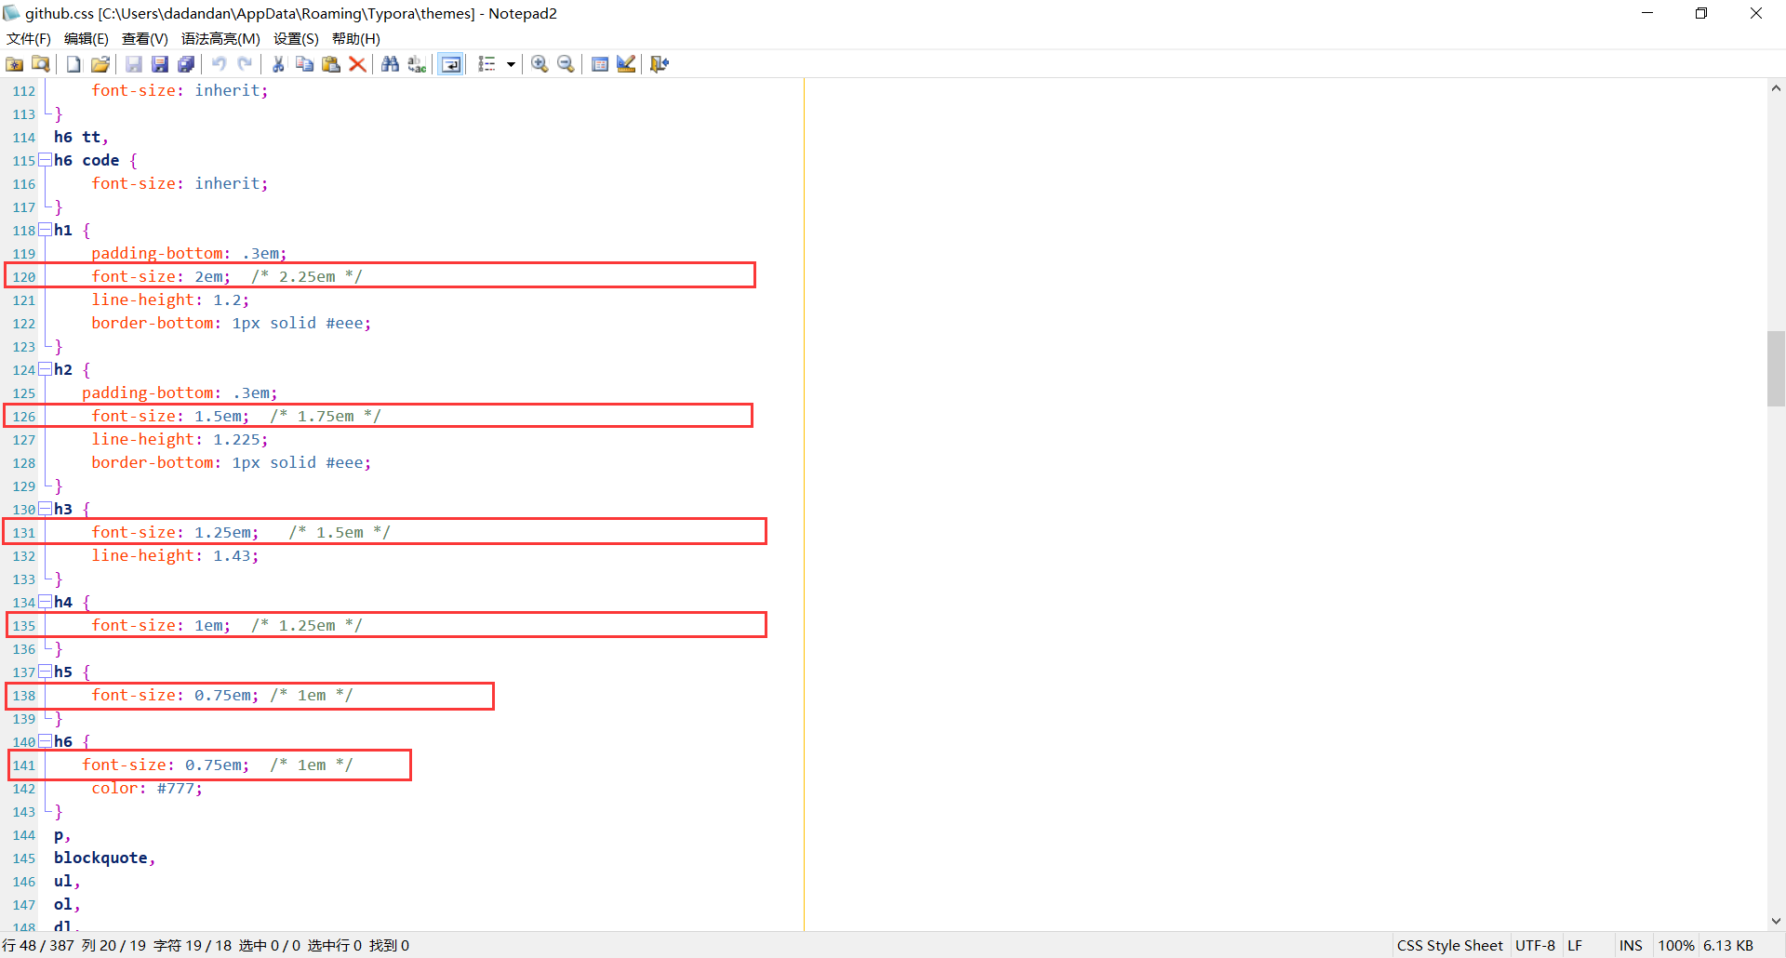This screenshot has height=958, width=1786.
Task: Open Find with binoculars icon
Action: click(390, 64)
